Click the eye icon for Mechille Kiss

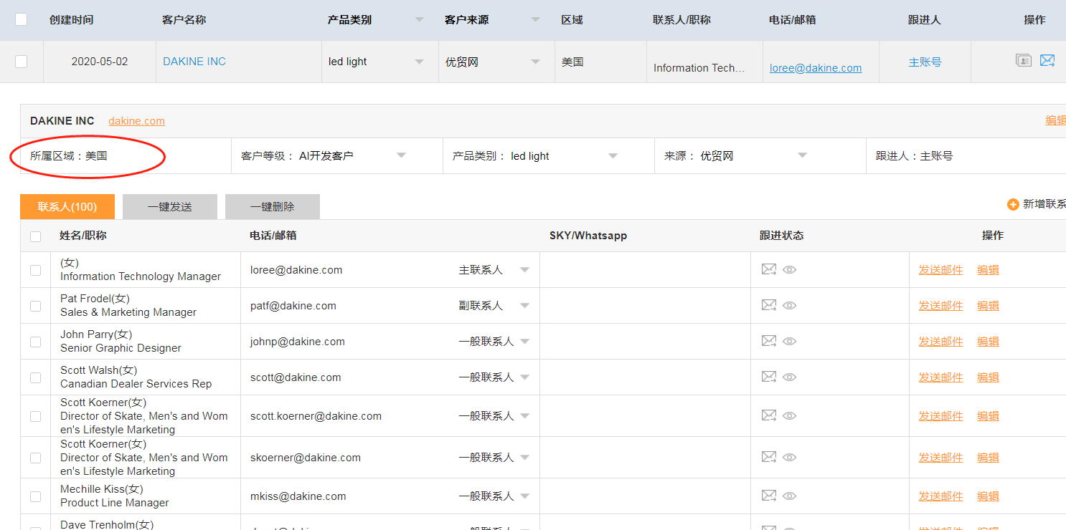(790, 496)
